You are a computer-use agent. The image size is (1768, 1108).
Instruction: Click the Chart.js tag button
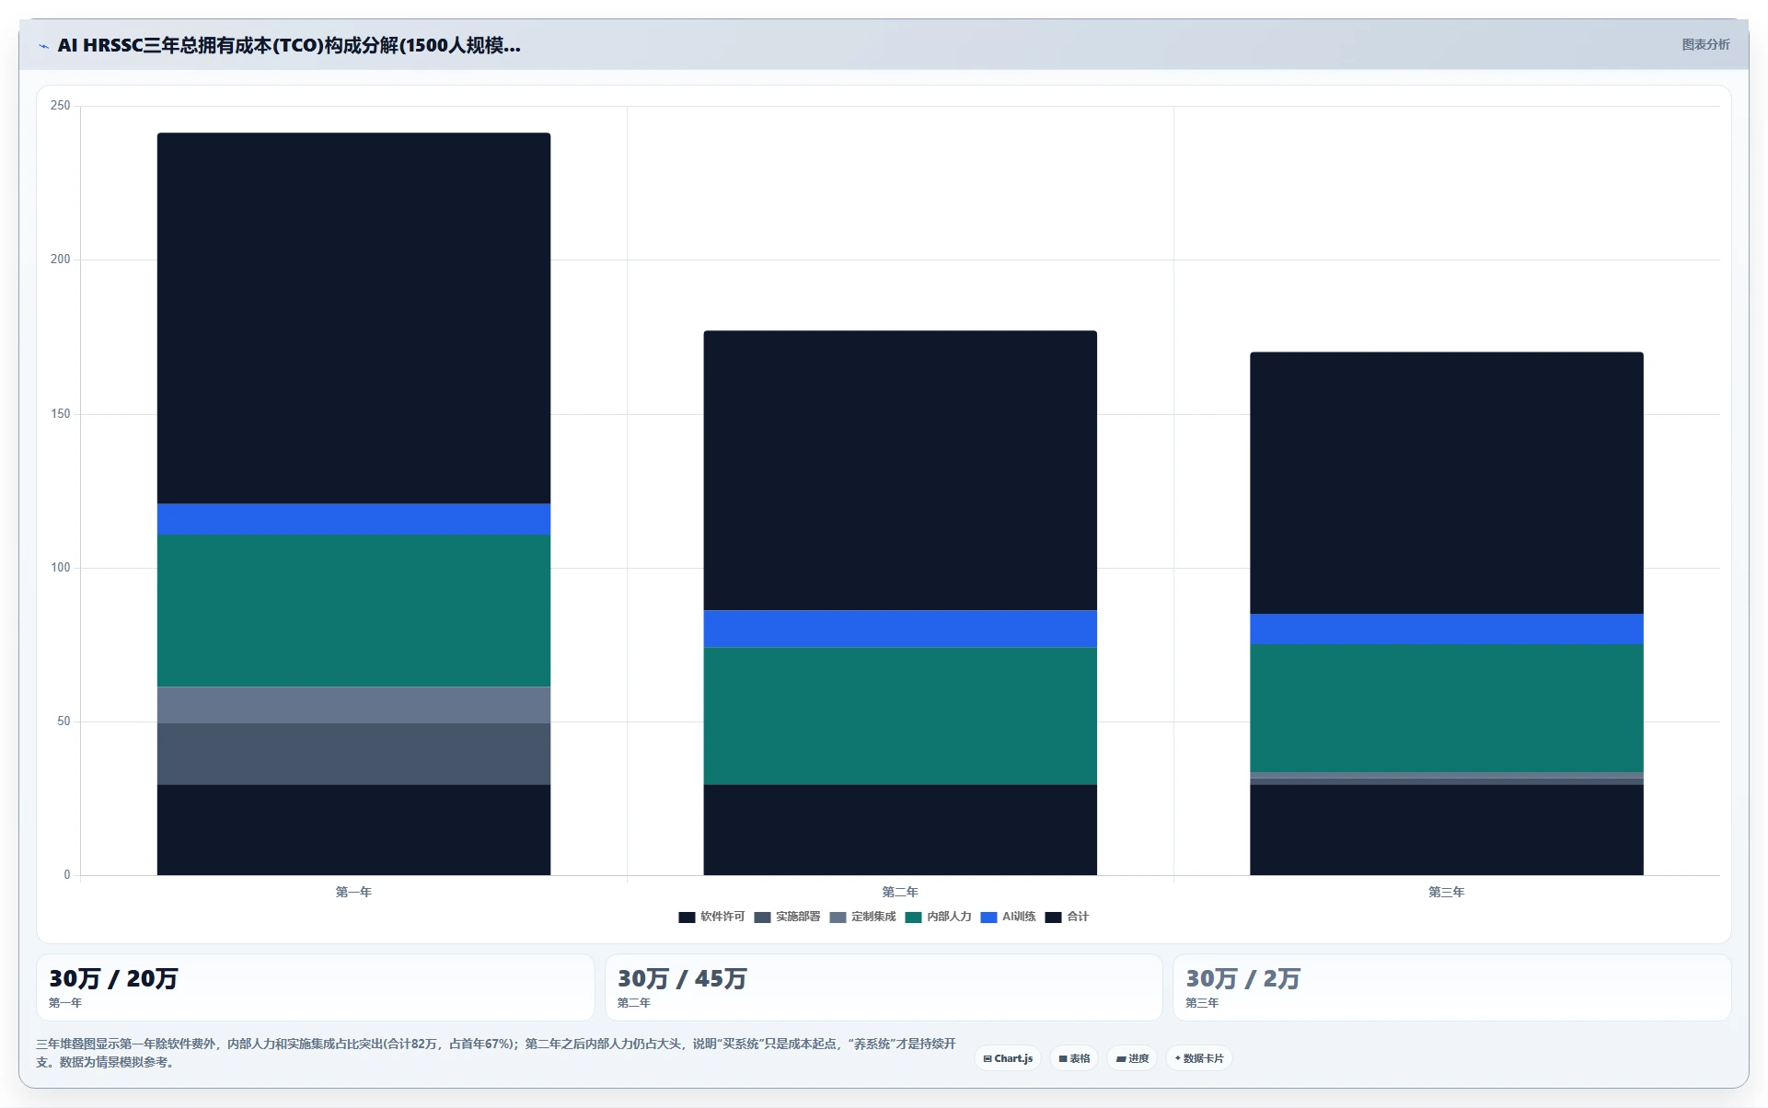pyautogui.click(x=1008, y=1058)
